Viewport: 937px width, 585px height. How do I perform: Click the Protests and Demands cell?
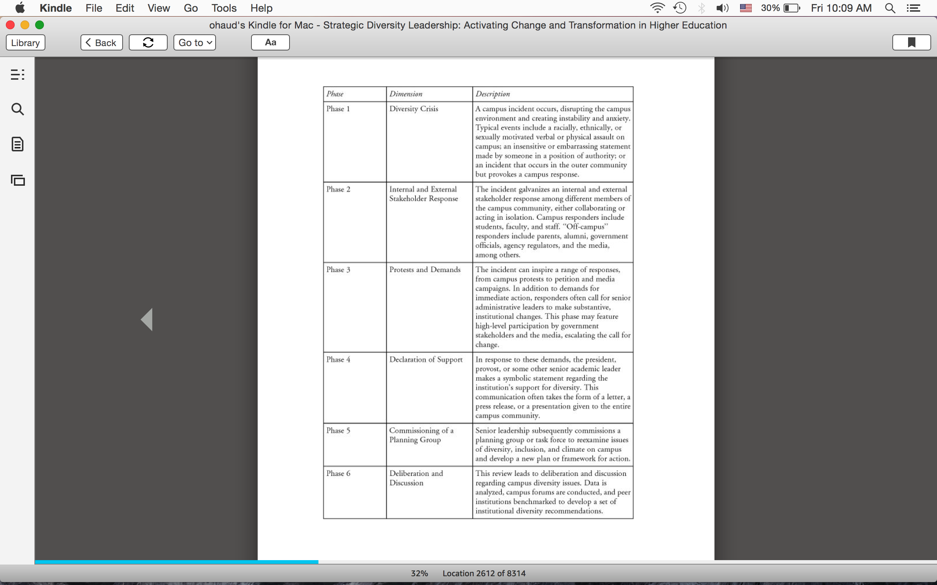coord(429,307)
